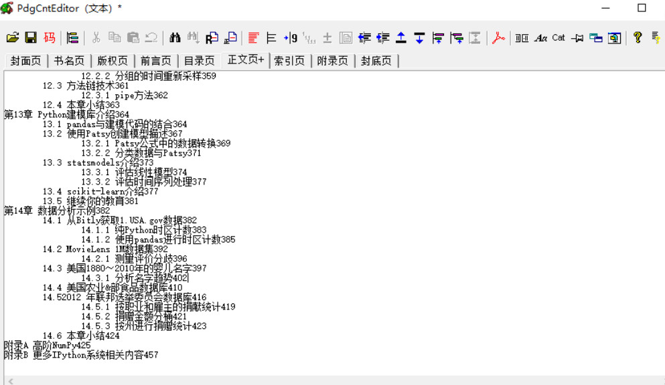The height and width of the screenshot is (385, 665).
Task: Click line '14.4 美国农业部食品数据库410'
Action: pyautogui.click(x=113, y=287)
